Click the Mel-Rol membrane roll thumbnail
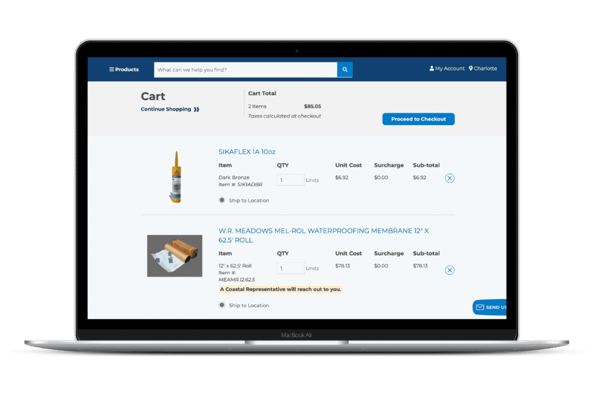The image size is (596, 397). pyautogui.click(x=175, y=256)
